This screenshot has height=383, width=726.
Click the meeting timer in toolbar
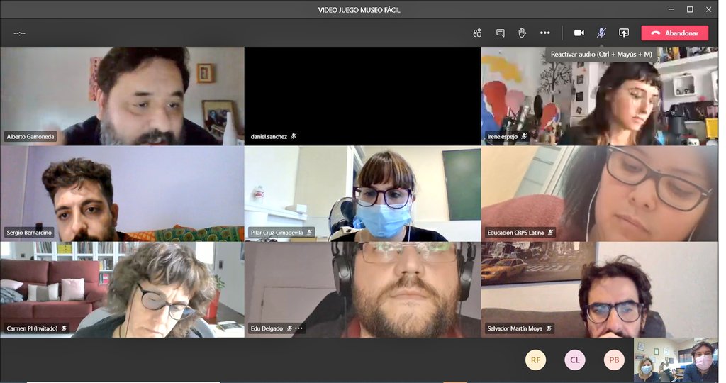tap(19, 33)
